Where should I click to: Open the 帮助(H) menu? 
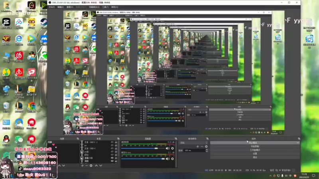pos(114,7)
